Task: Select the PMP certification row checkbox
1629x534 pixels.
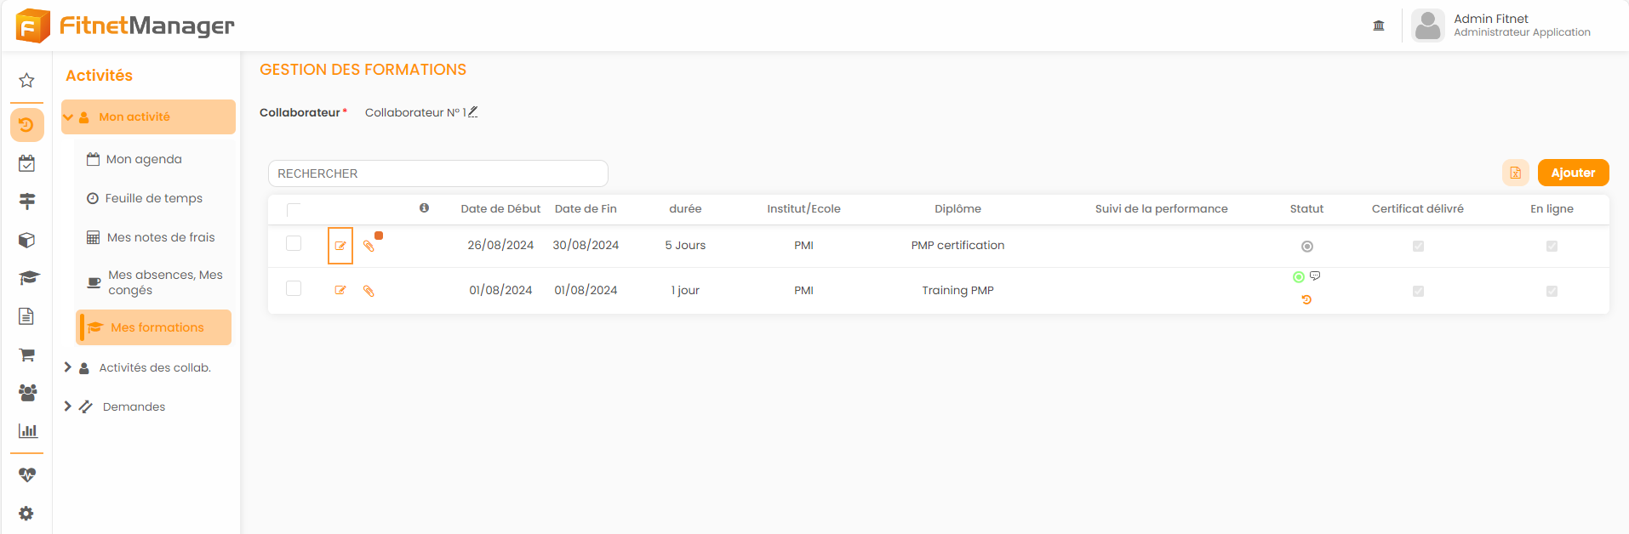Action: [294, 244]
